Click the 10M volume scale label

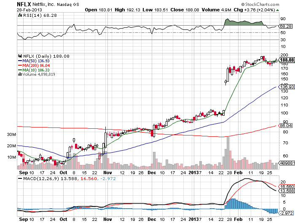point(11,157)
